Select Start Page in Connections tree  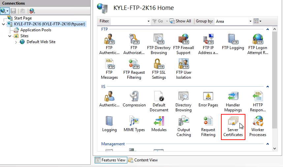tap(23, 18)
